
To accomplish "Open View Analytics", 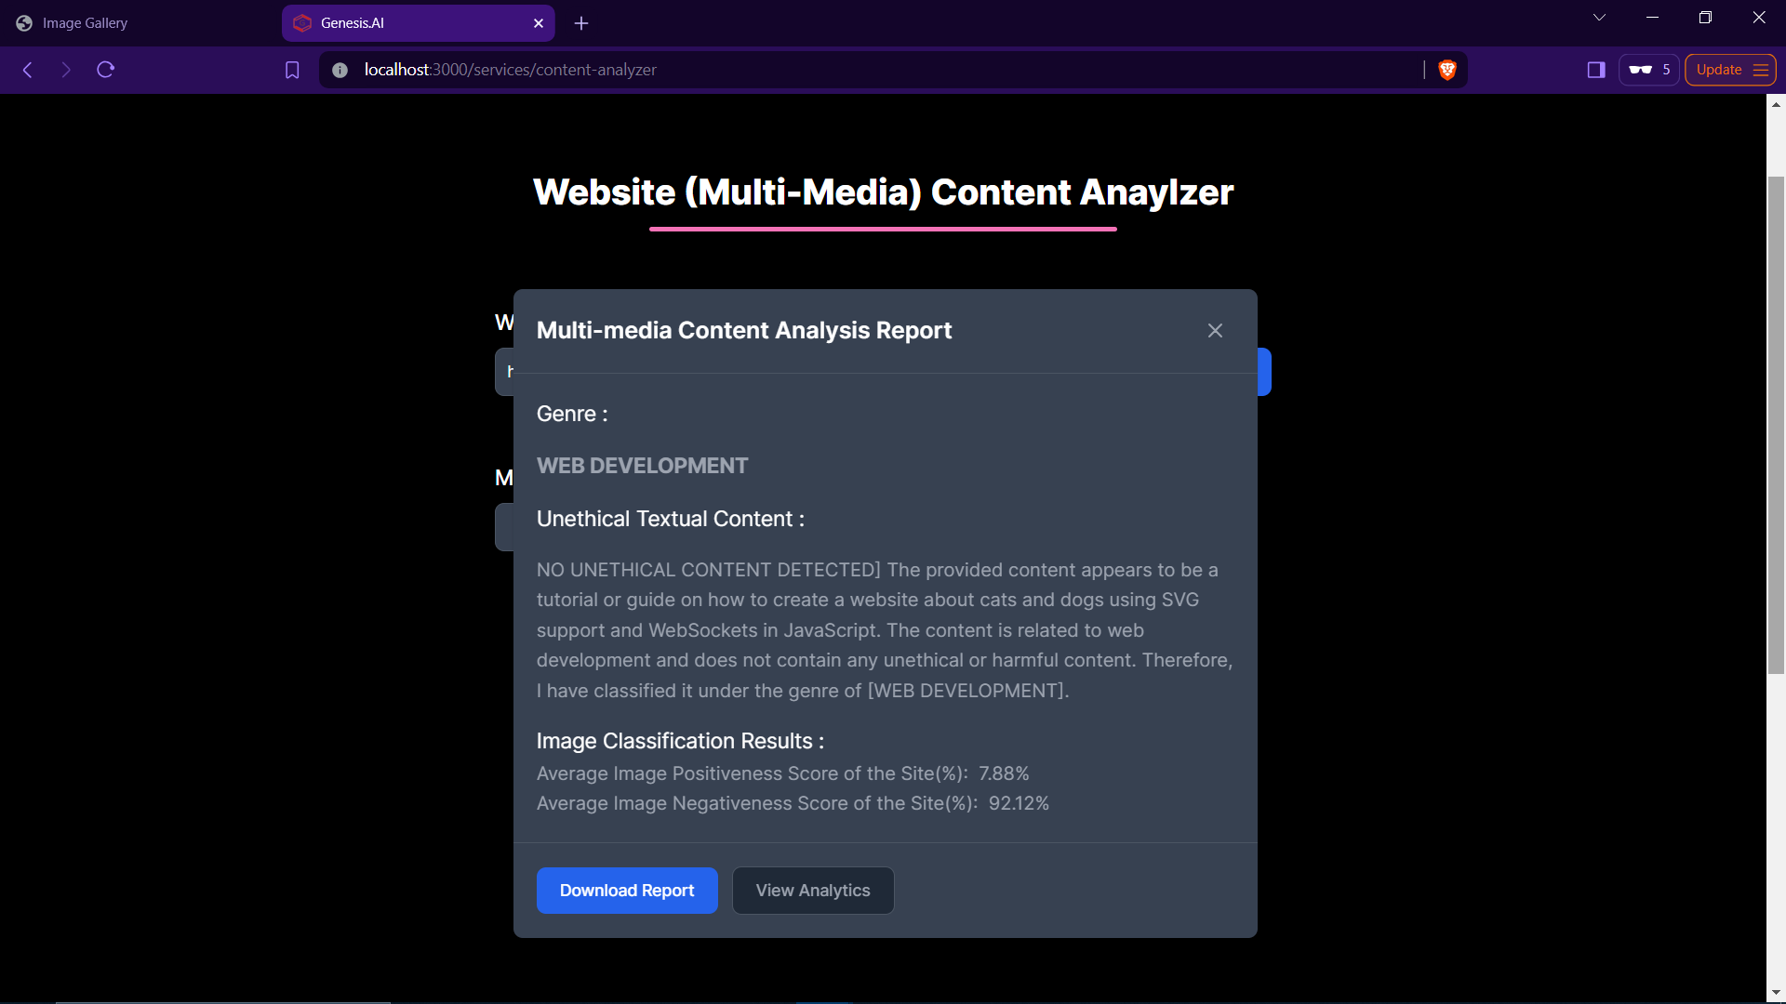I will [x=813, y=891].
